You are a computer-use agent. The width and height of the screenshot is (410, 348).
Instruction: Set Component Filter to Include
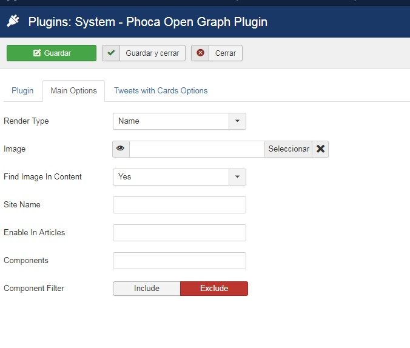(147, 289)
